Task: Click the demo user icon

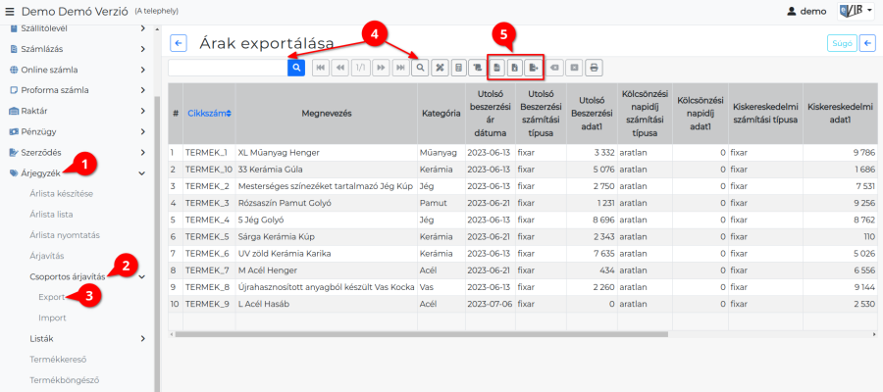Action: [791, 11]
